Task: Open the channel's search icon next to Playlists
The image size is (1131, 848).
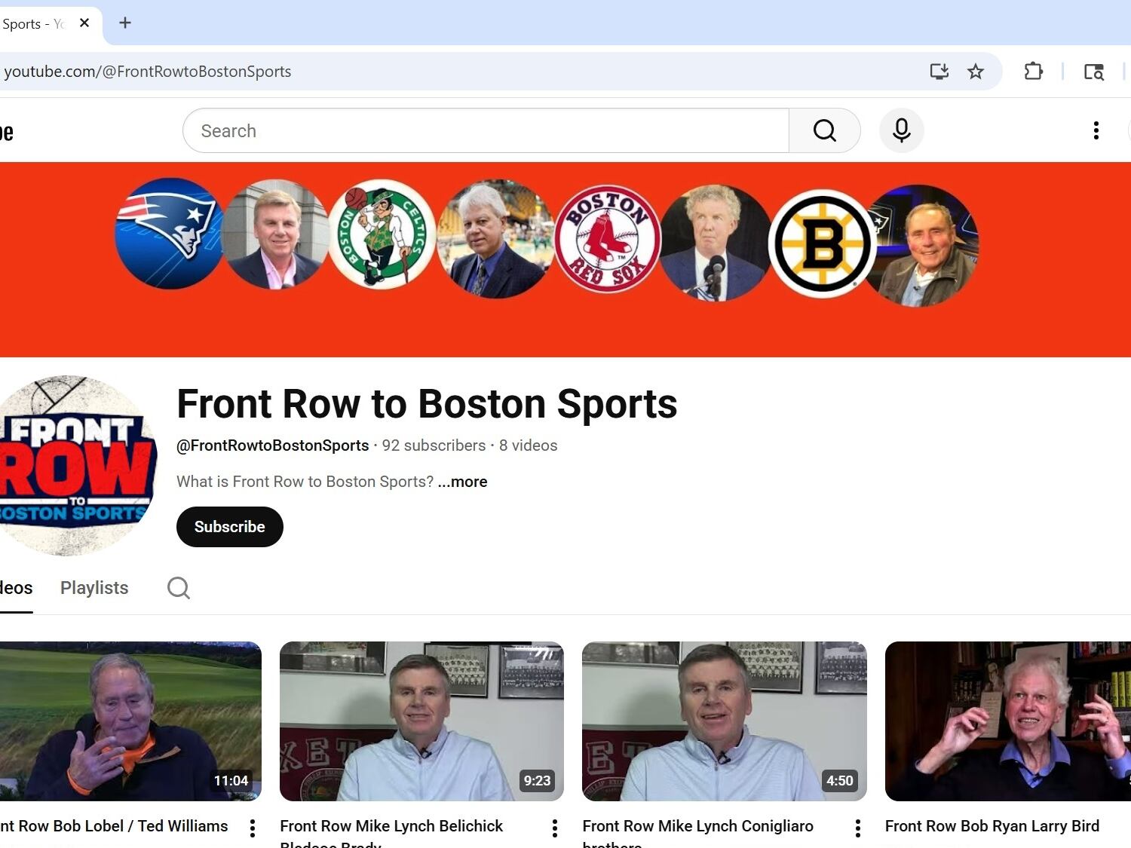Action: (x=178, y=587)
